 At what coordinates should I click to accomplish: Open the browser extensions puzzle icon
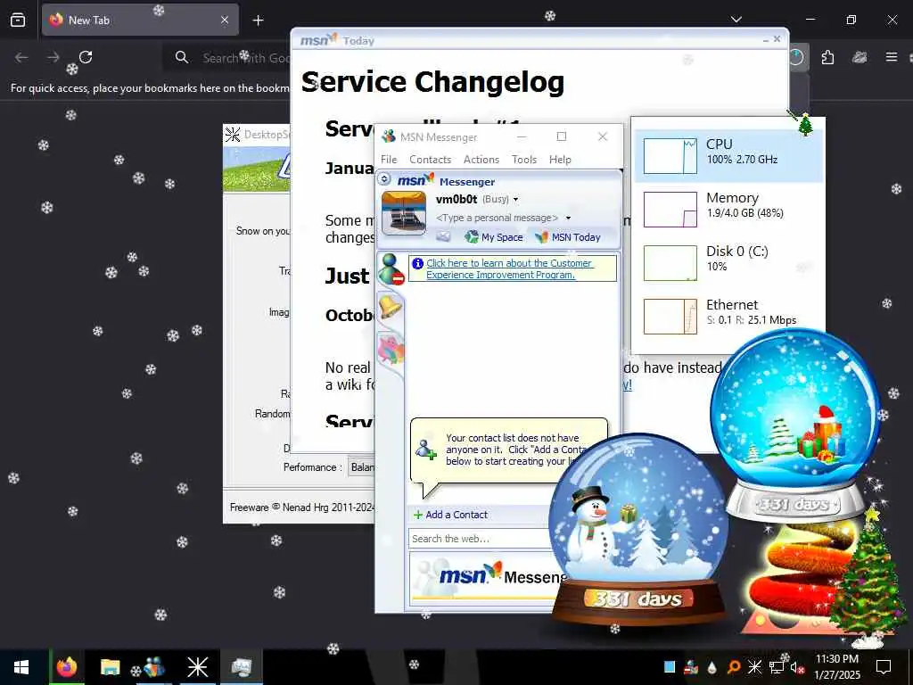pyautogui.click(x=827, y=57)
